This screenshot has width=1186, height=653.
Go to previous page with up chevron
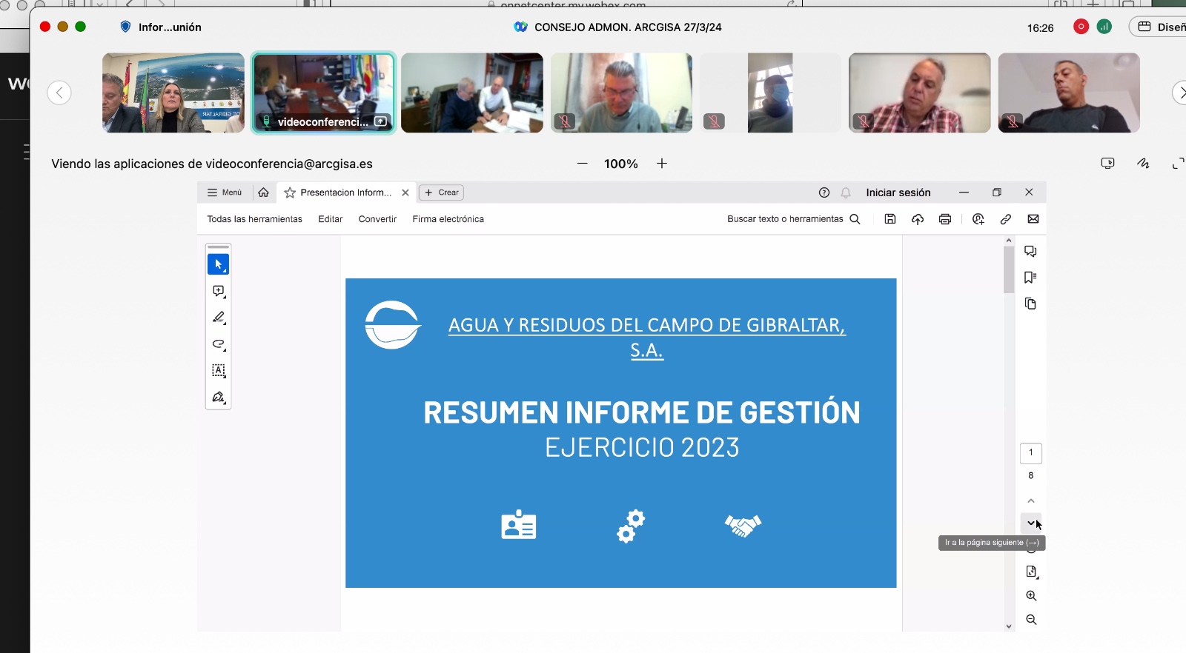click(x=1030, y=501)
